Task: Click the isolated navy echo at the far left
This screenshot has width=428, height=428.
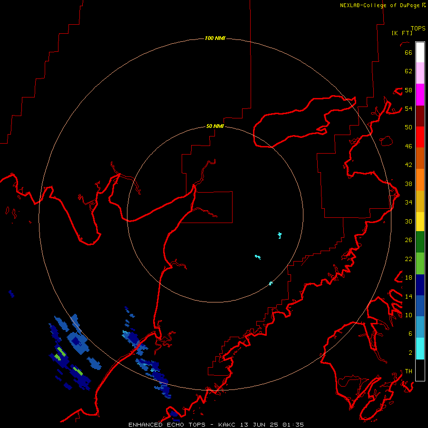Action: click(x=11, y=294)
